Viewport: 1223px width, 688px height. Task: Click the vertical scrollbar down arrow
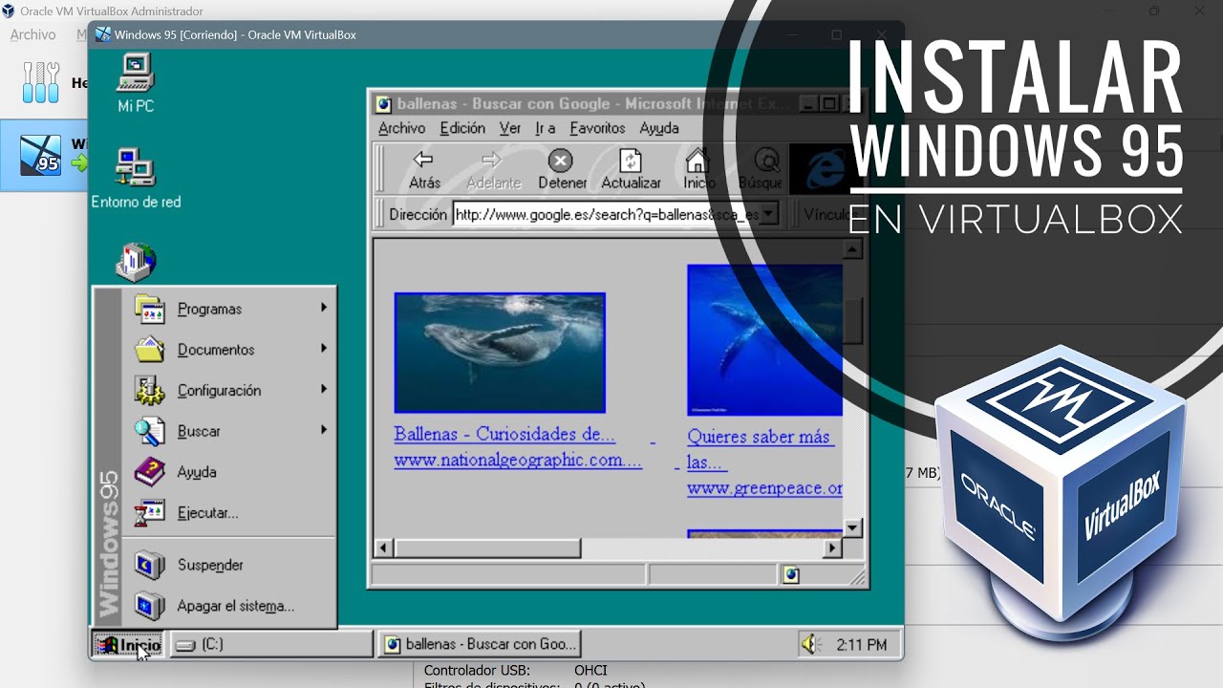pos(853,527)
